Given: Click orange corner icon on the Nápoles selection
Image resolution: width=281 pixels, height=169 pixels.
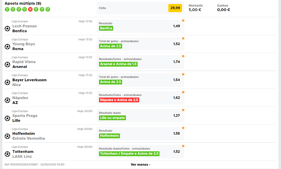Looking at the screenshot, I should pos(183,92).
